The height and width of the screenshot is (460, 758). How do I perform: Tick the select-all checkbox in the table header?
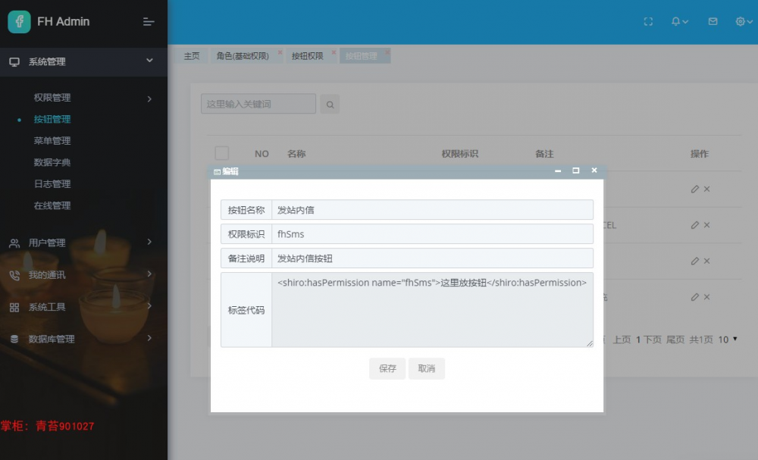(x=221, y=152)
